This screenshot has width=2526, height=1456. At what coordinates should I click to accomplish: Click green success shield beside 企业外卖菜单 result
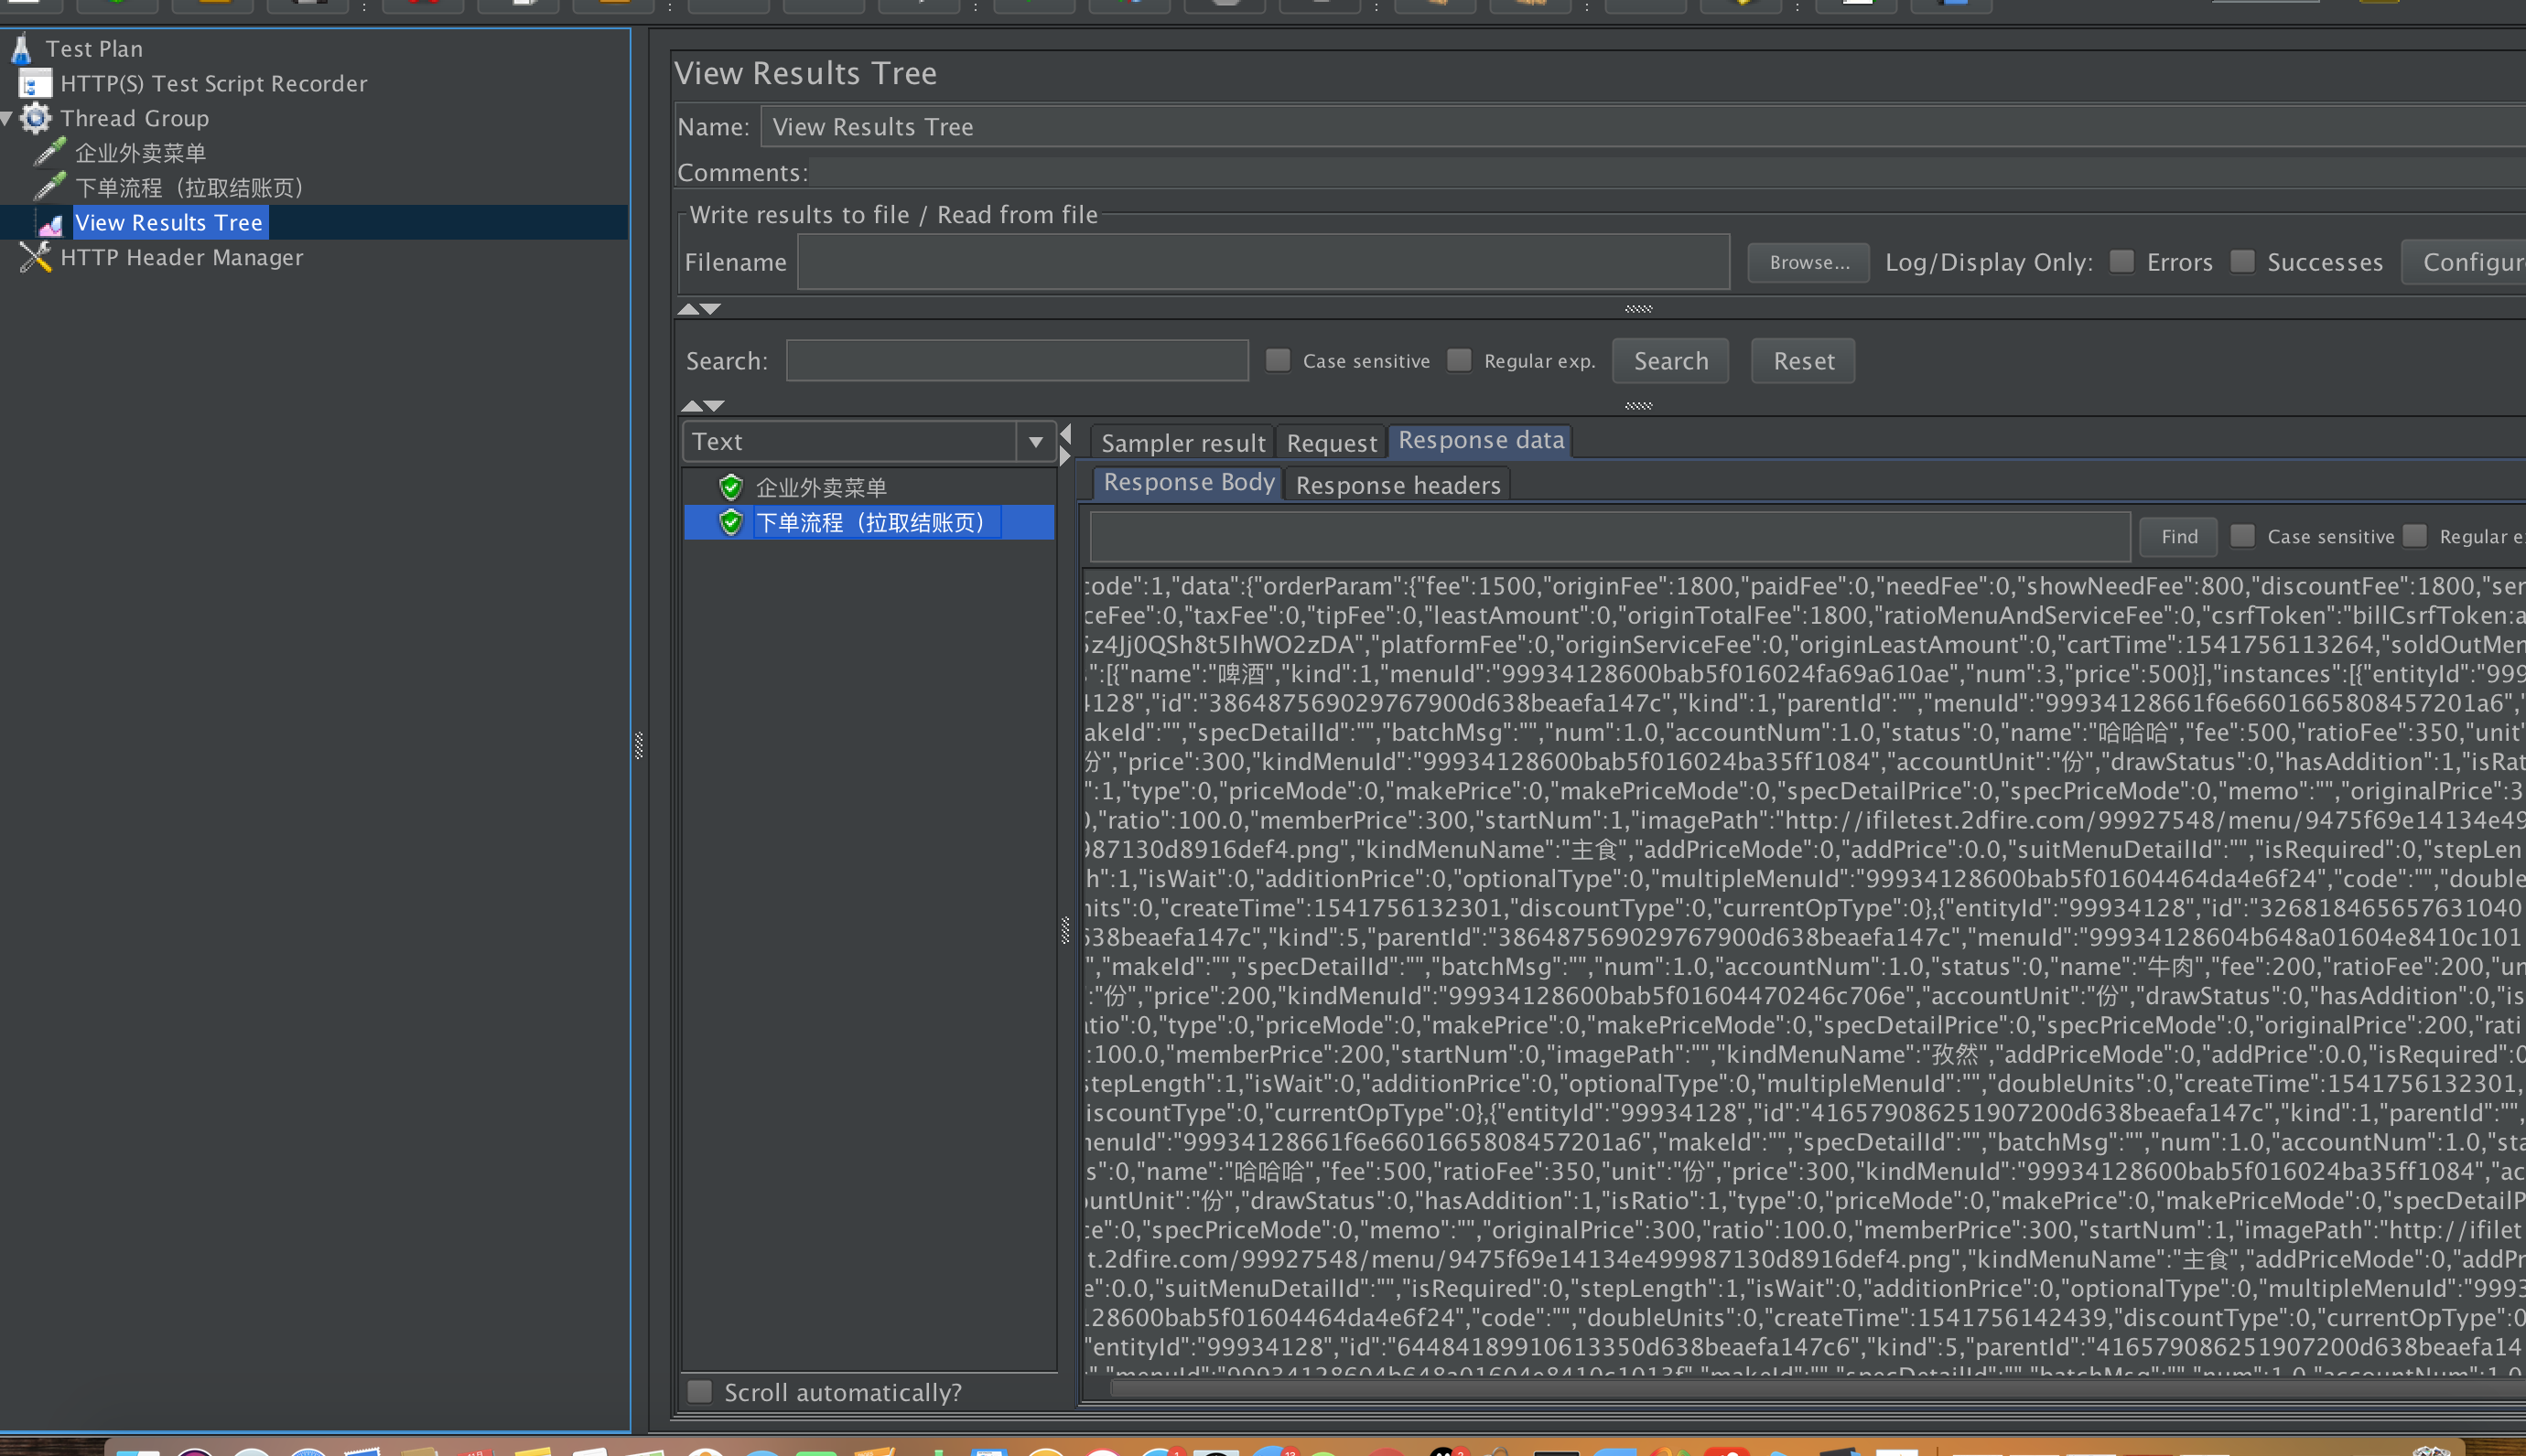click(x=731, y=487)
